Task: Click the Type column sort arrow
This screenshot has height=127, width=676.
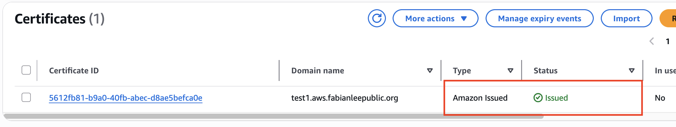Action: [510, 70]
